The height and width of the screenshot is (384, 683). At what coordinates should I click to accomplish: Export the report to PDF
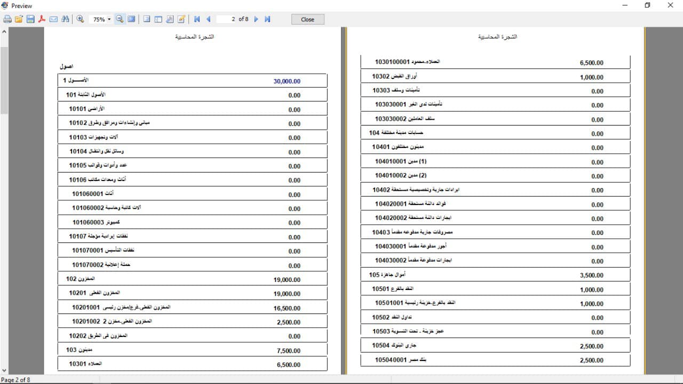[x=41, y=19]
